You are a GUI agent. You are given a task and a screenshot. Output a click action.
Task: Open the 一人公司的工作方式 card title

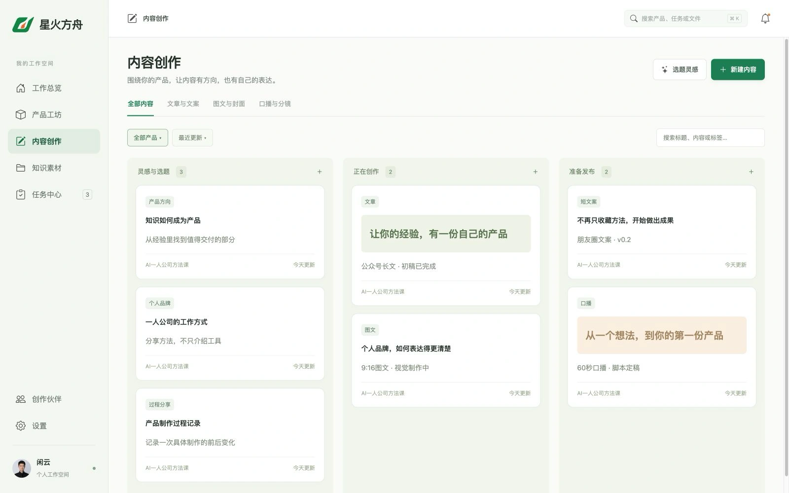177,322
